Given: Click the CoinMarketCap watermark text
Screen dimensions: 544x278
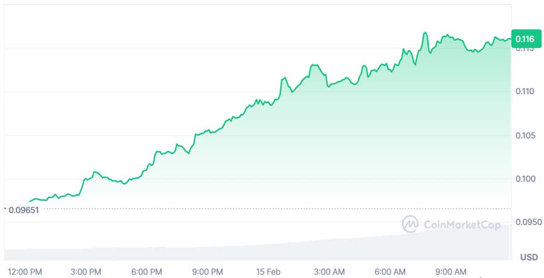Looking at the screenshot, I should coord(462,225).
